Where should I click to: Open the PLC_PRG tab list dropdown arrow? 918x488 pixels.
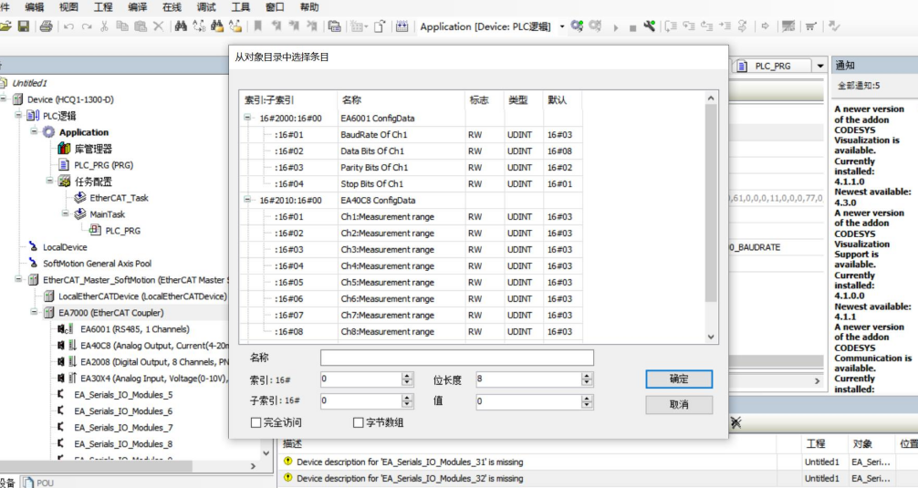click(820, 66)
